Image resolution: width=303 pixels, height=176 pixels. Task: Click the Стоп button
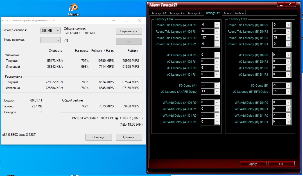(129, 41)
